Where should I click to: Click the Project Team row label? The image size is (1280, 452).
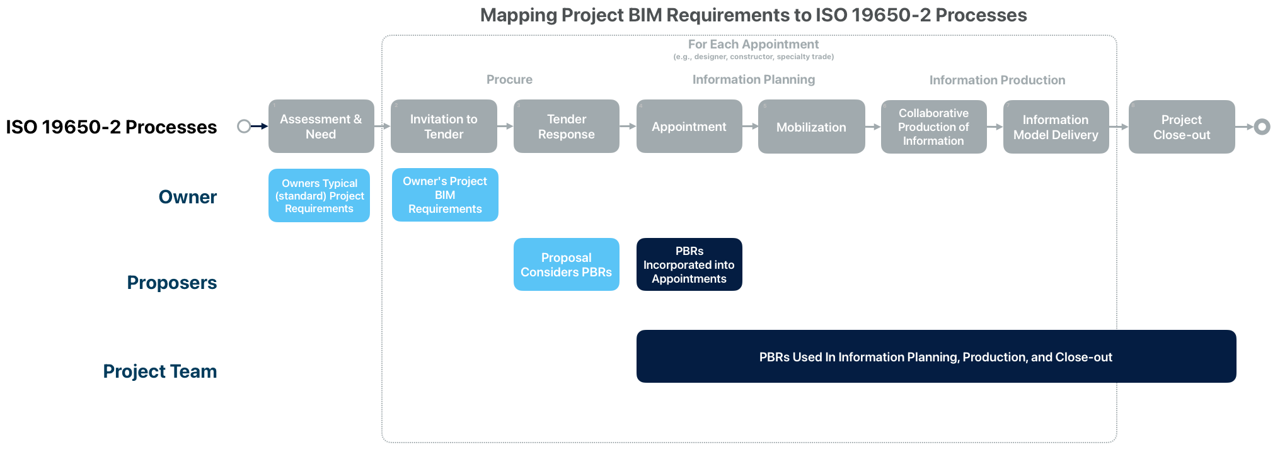(159, 371)
